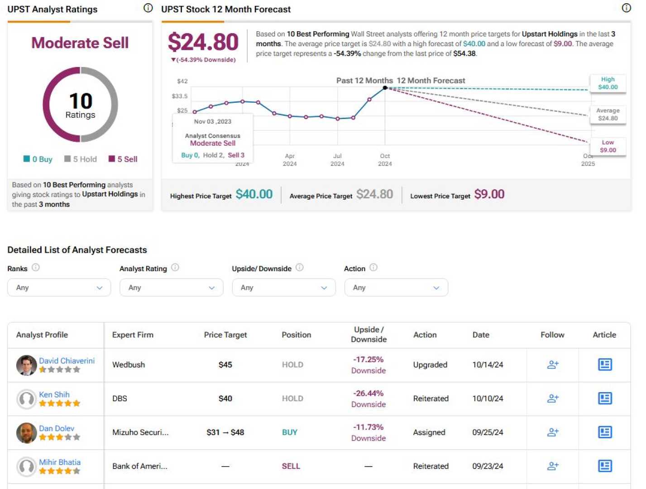Follow analyst Ken Shih
This screenshot has width=646, height=489.
[x=553, y=398]
